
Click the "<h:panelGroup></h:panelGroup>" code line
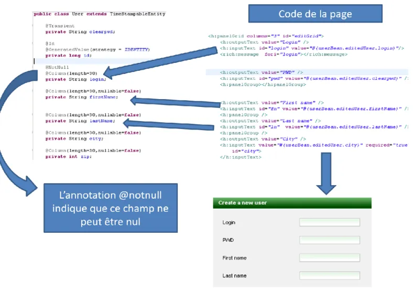point(263,84)
